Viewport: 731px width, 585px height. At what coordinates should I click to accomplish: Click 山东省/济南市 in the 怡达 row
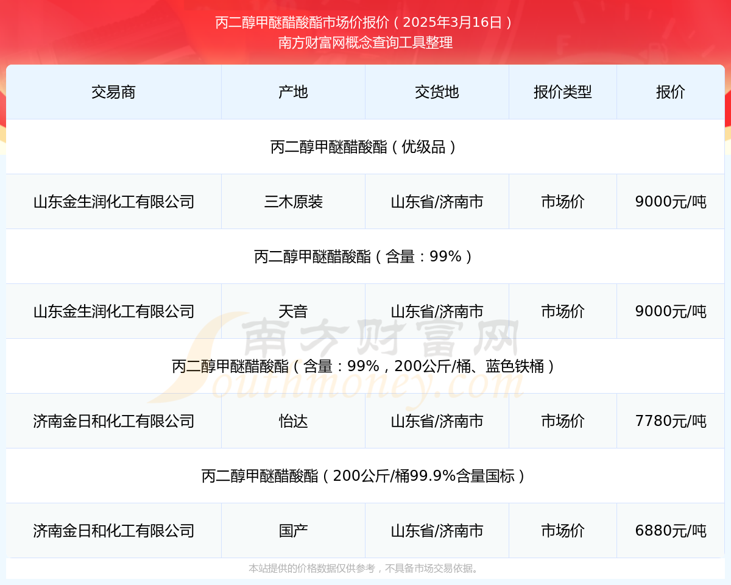click(437, 421)
